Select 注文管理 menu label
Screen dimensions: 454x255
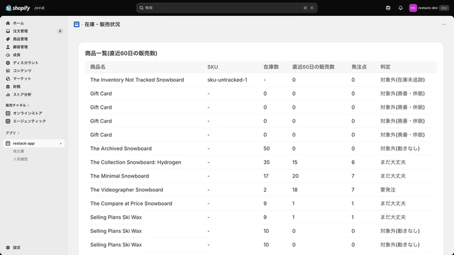coord(20,31)
